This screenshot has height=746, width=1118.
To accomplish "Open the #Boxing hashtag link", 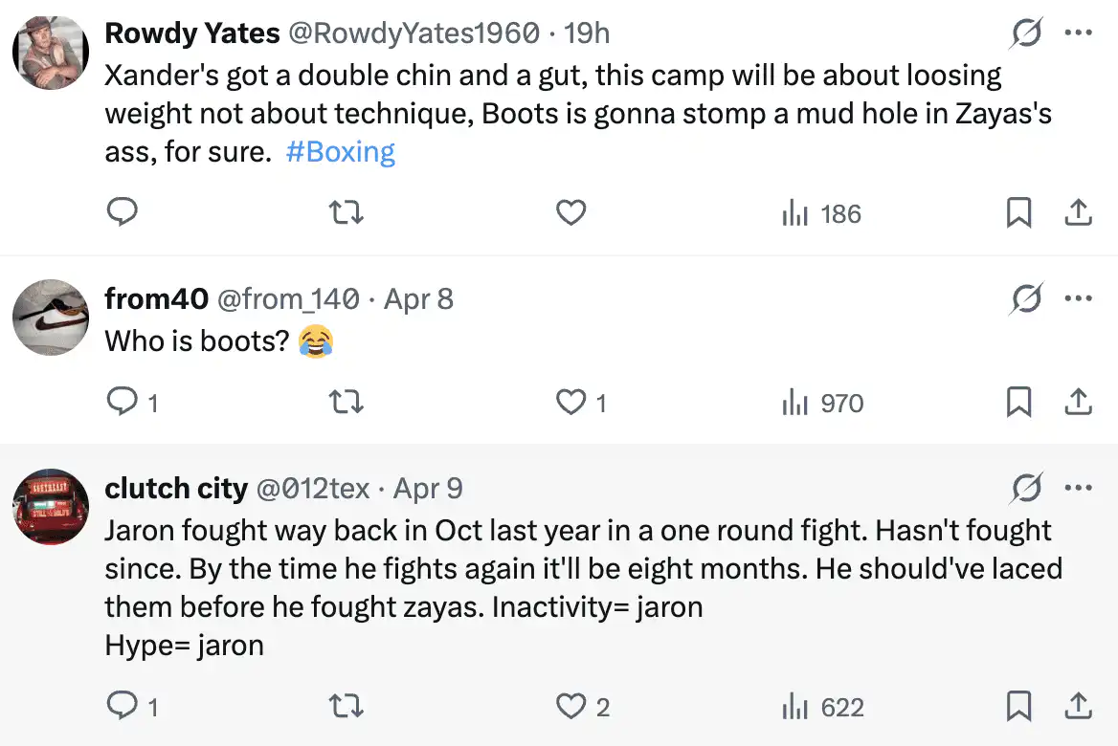I will click(340, 152).
